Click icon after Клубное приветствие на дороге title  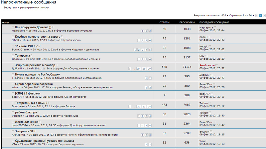[62, 36]
